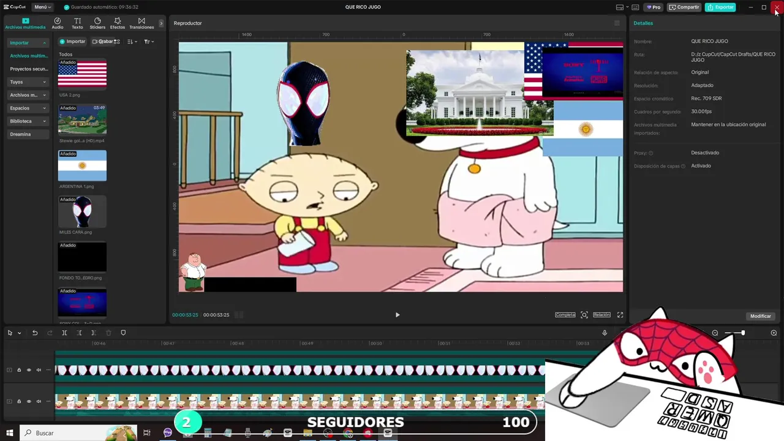The width and height of the screenshot is (784, 441).
Task: Toggle lock on the upper track
Action: [18, 370]
